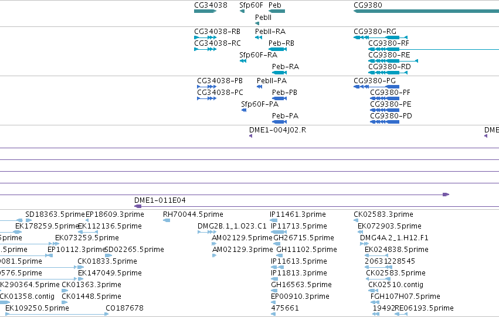Select the DME1-011E04 clone label
Image resolution: width=499 pixels, height=317 pixels.
(159, 200)
